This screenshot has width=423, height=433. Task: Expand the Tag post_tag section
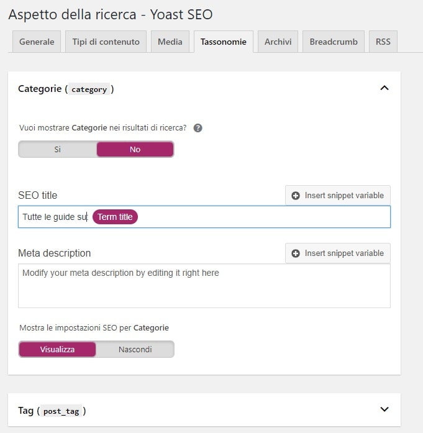[x=384, y=409]
